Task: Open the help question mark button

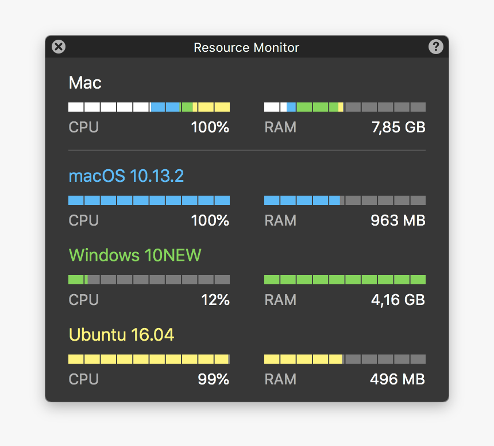Action: pyautogui.click(x=436, y=47)
